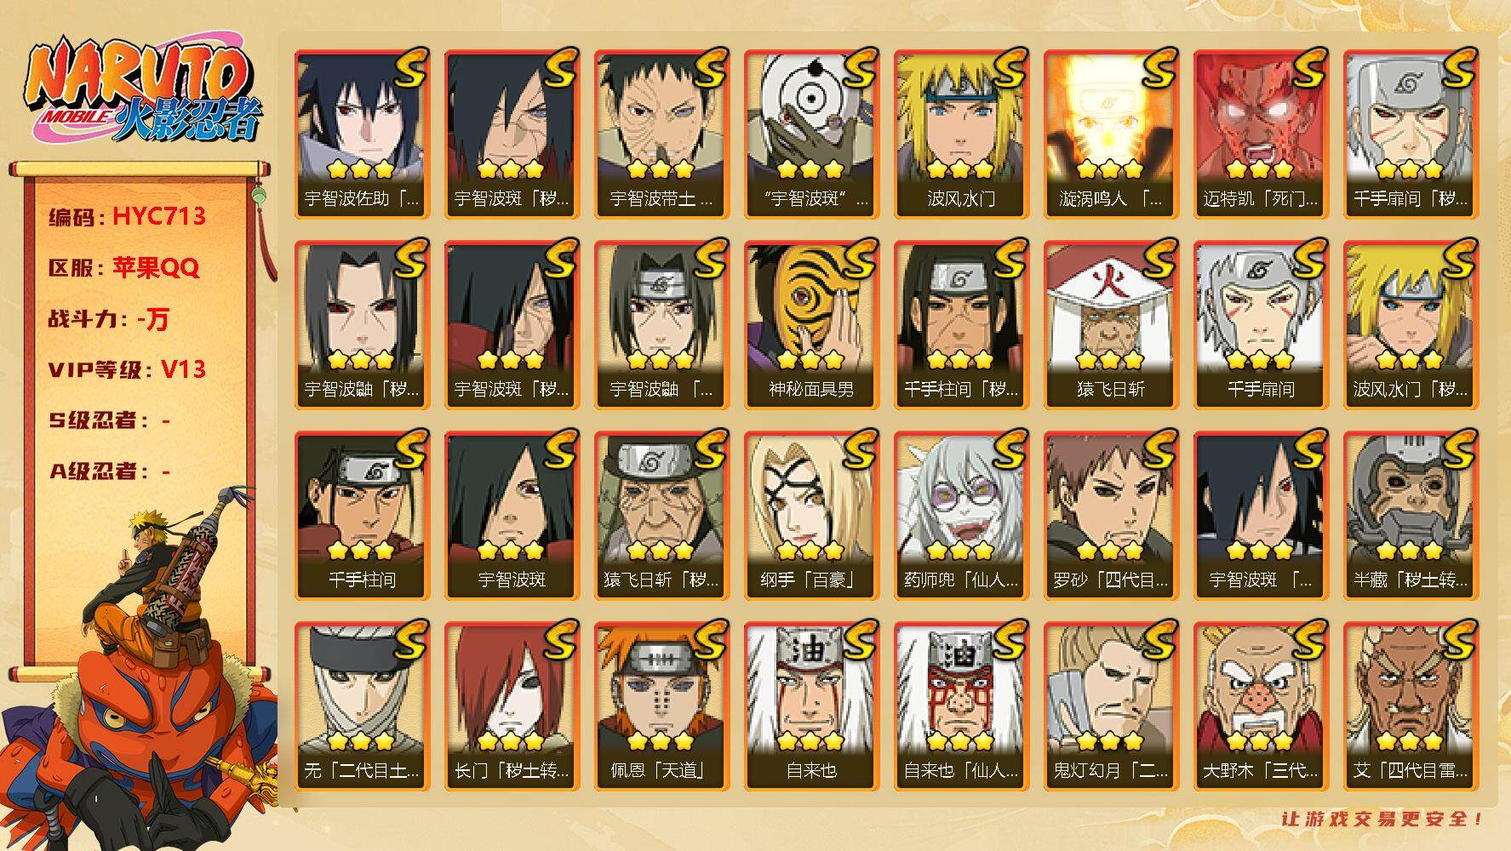Click the S rank badge on 艾「四代目雷」 card
This screenshot has width=1511, height=851.
tap(1457, 640)
